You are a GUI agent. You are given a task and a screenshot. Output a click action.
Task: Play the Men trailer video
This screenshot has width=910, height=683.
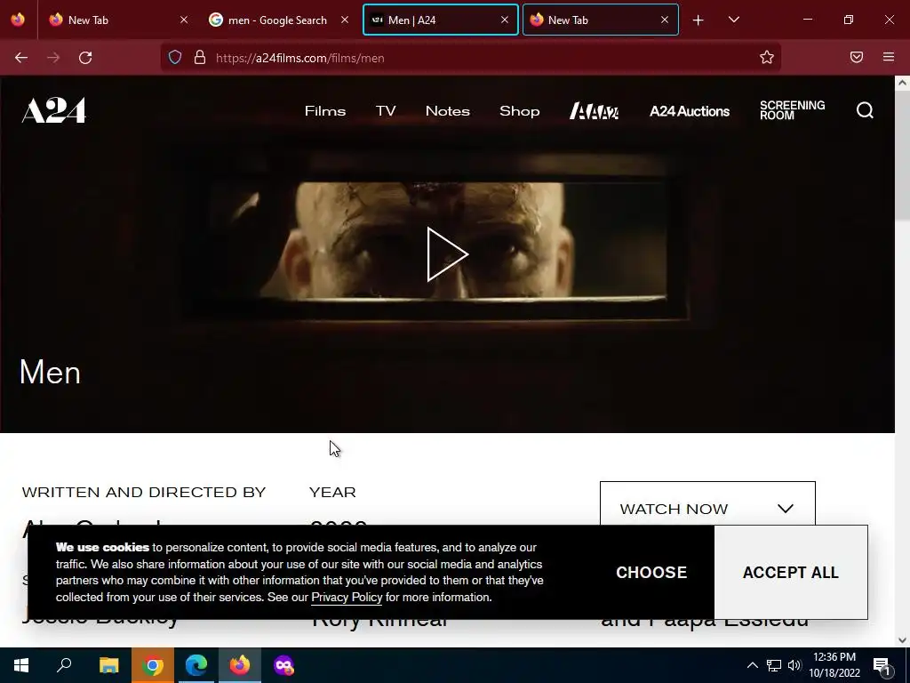tap(447, 253)
